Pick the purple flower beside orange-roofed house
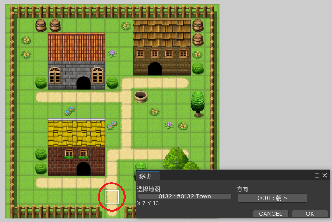 (x=112, y=53)
